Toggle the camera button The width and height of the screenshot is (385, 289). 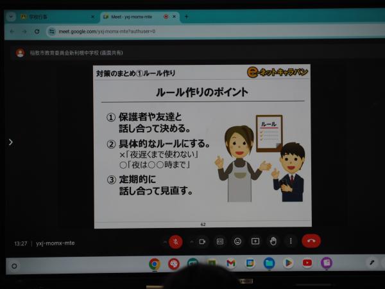point(202,242)
